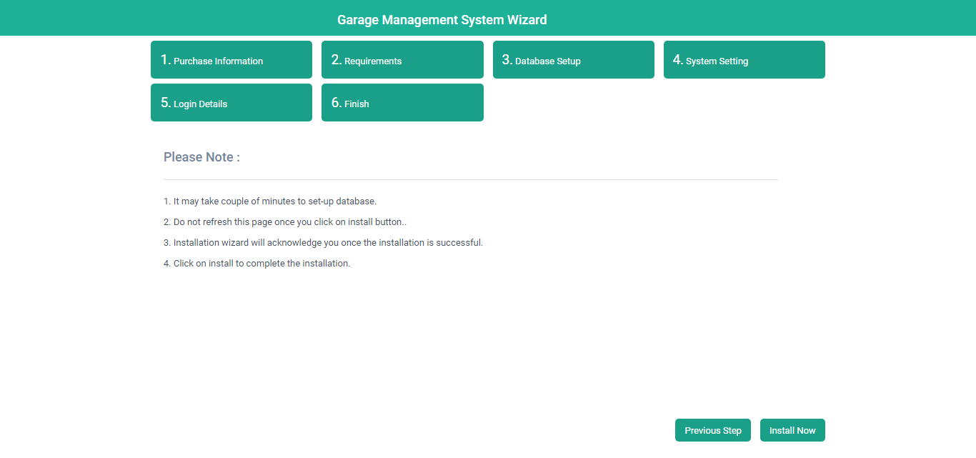Click the note about database set-up time
The width and height of the screenshot is (976, 458).
[270, 201]
